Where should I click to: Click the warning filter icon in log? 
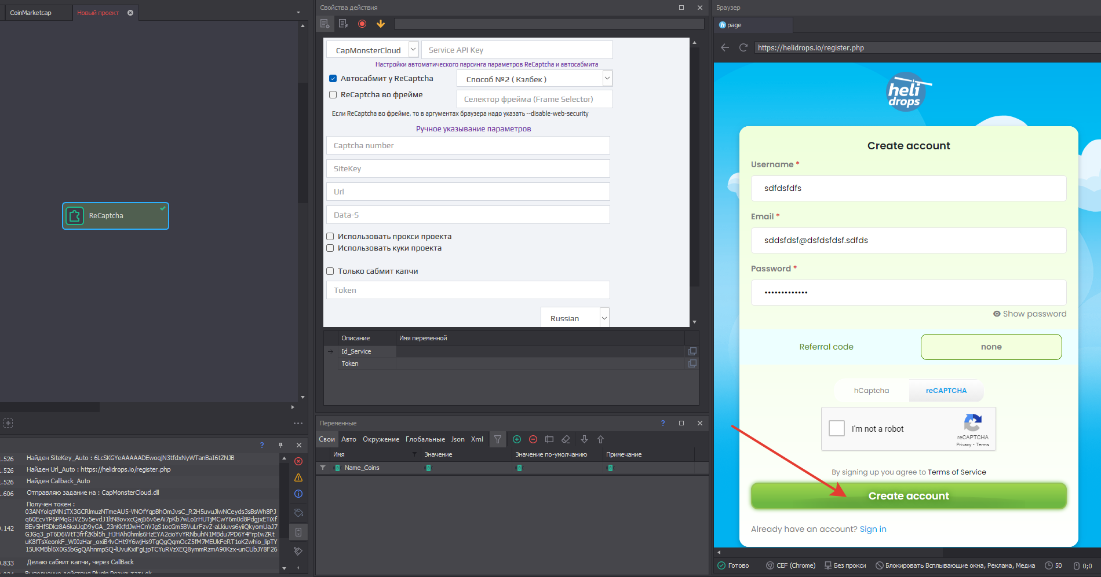pos(298,477)
